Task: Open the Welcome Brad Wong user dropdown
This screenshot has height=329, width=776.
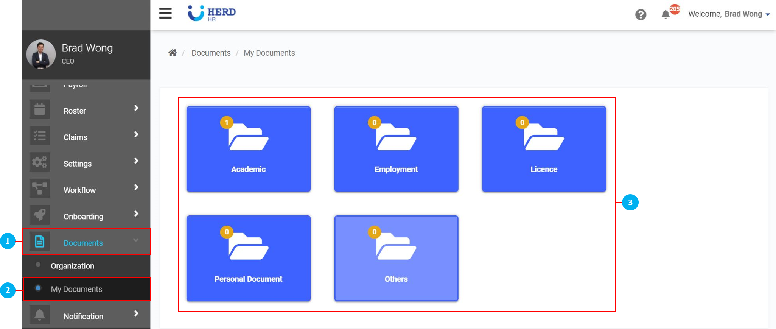Action: tap(729, 14)
